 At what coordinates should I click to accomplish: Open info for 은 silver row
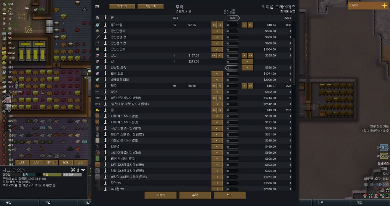point(105,17)
